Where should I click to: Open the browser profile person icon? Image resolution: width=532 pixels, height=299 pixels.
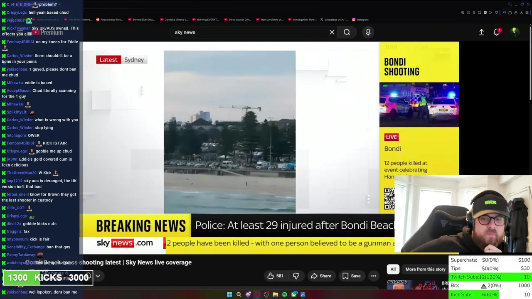point(516,12)
